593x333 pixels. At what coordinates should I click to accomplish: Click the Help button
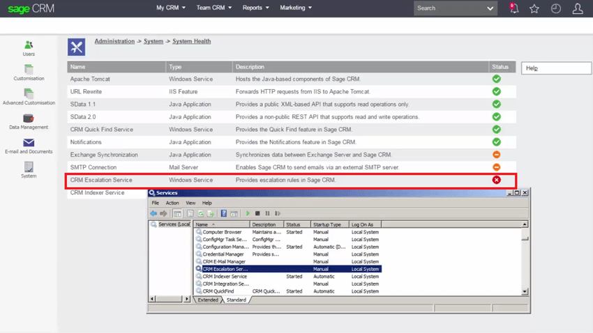(556, 68)
